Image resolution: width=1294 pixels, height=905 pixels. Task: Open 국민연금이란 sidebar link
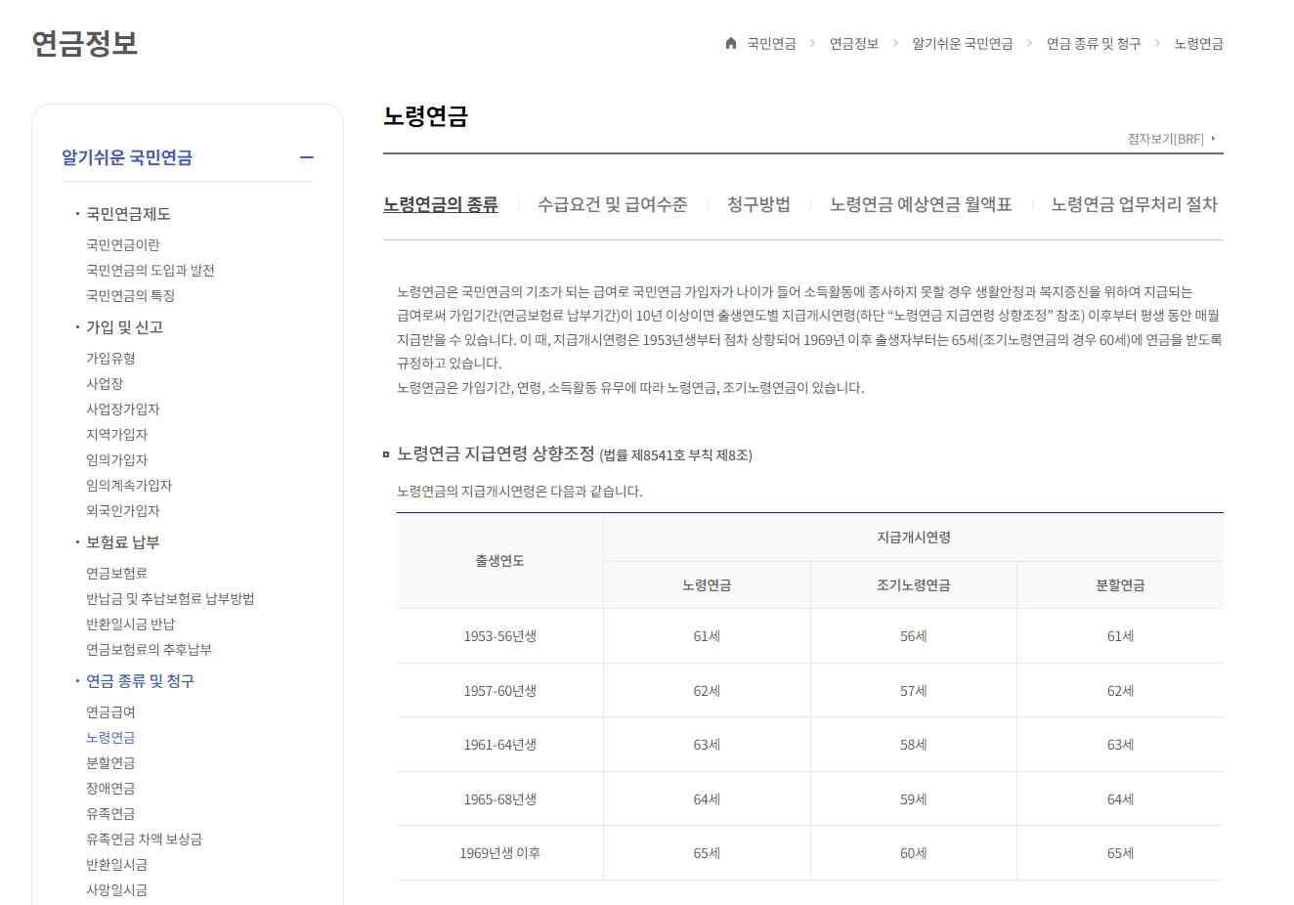pyautogui.click(x=123, y=245)
